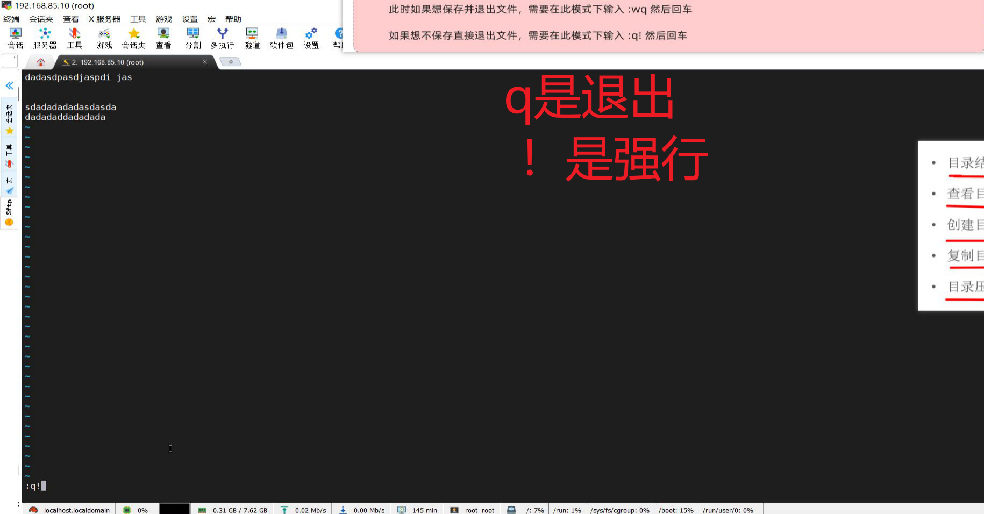
Task: Click the upload arrow icon for 0.02 Mb/s
Action: [284, 510]
